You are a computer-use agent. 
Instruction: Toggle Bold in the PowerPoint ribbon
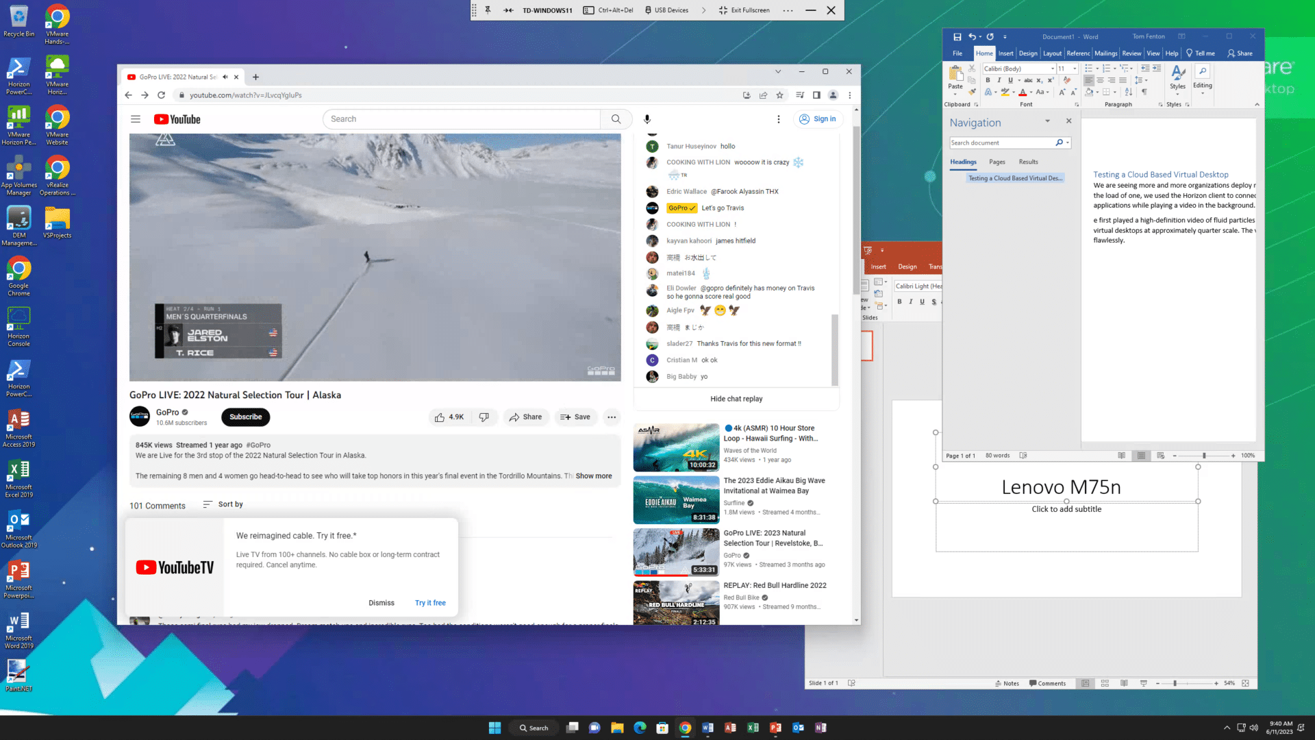point(899,301)
